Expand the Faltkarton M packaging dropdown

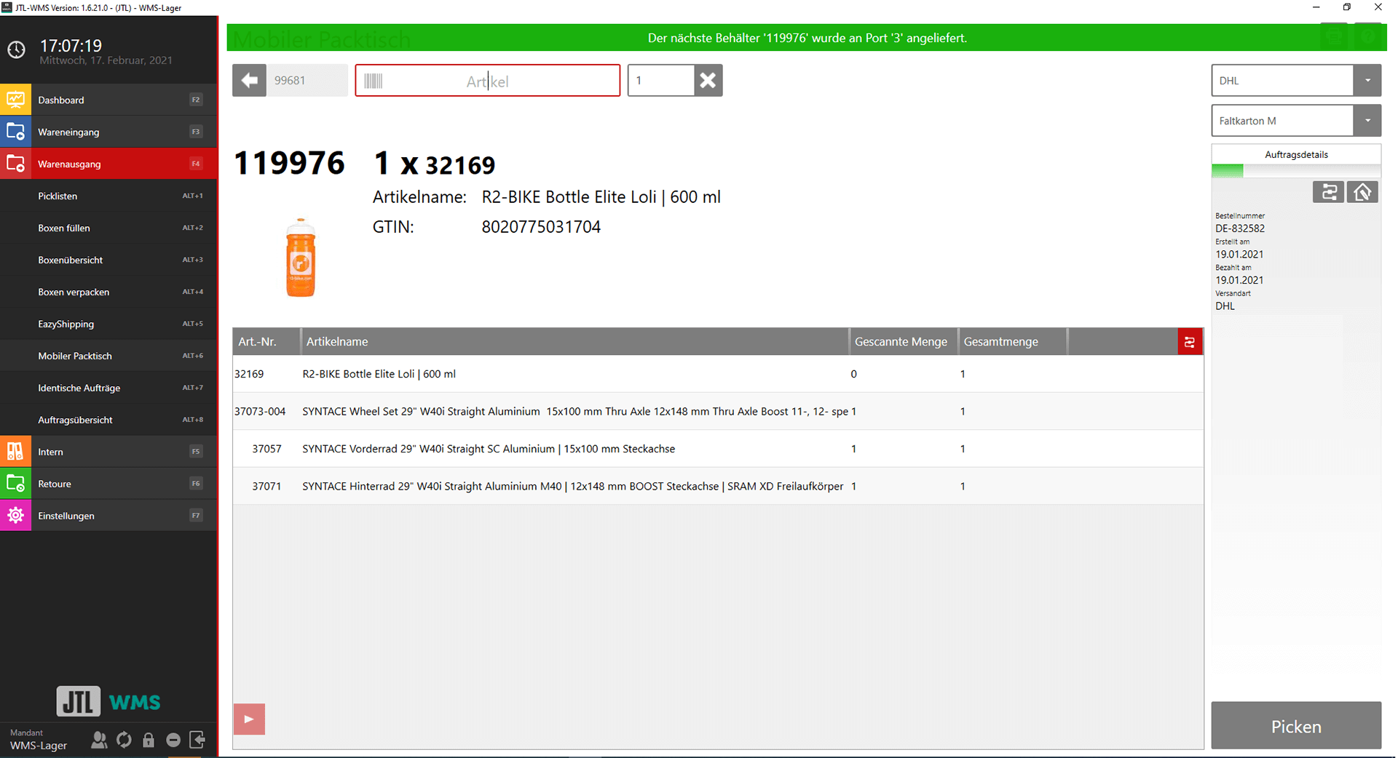click(x=1367, y=121)
